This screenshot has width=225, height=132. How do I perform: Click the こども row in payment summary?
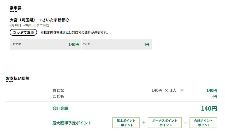pyautogui.click(x=58, y=96)
